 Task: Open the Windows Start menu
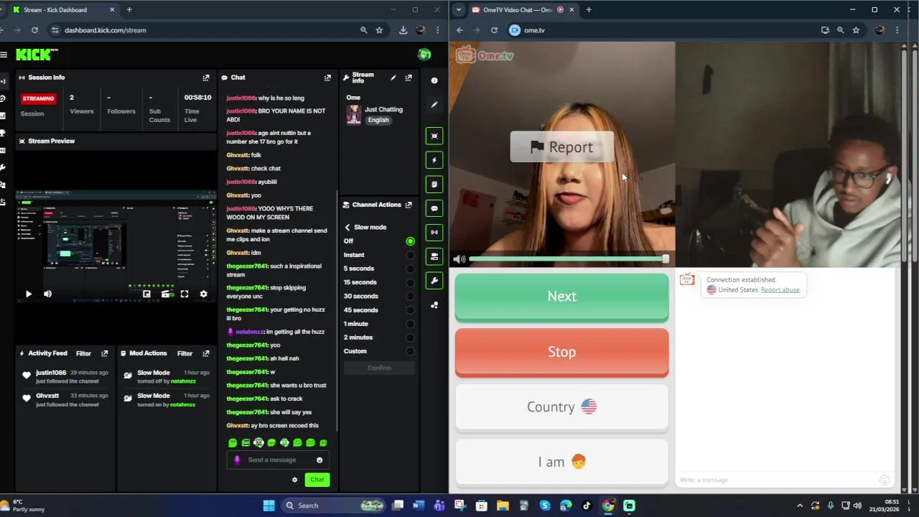(x=269, y=506)
